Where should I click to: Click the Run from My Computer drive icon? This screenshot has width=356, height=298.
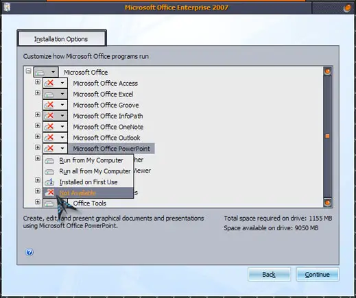pos(49,160)
